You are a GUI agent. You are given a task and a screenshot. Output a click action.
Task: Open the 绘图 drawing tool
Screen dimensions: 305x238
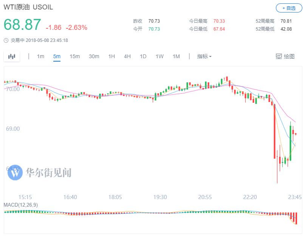tap(285, 56)
